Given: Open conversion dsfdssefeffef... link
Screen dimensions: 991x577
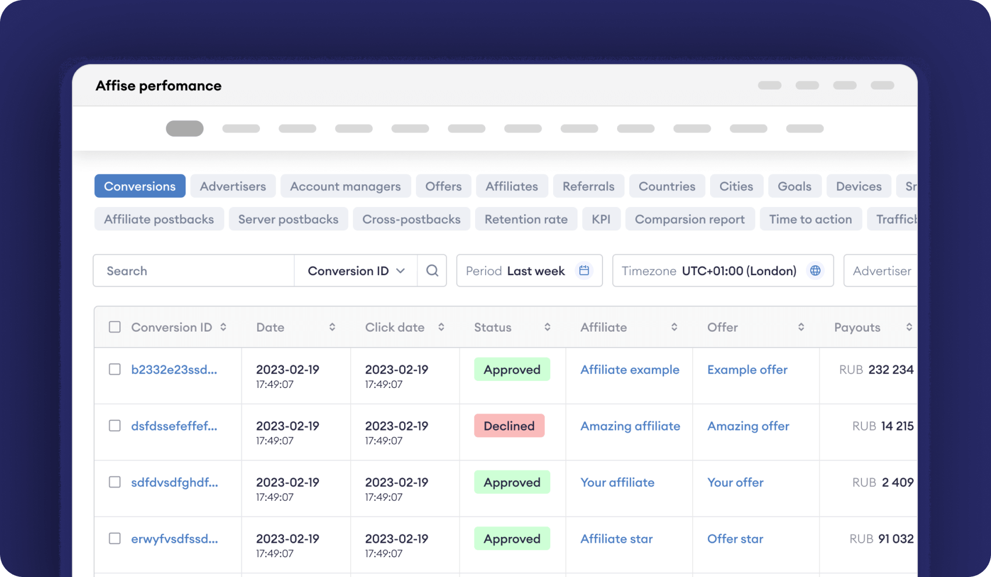Looking at the screenshot, I should [174, 426].
